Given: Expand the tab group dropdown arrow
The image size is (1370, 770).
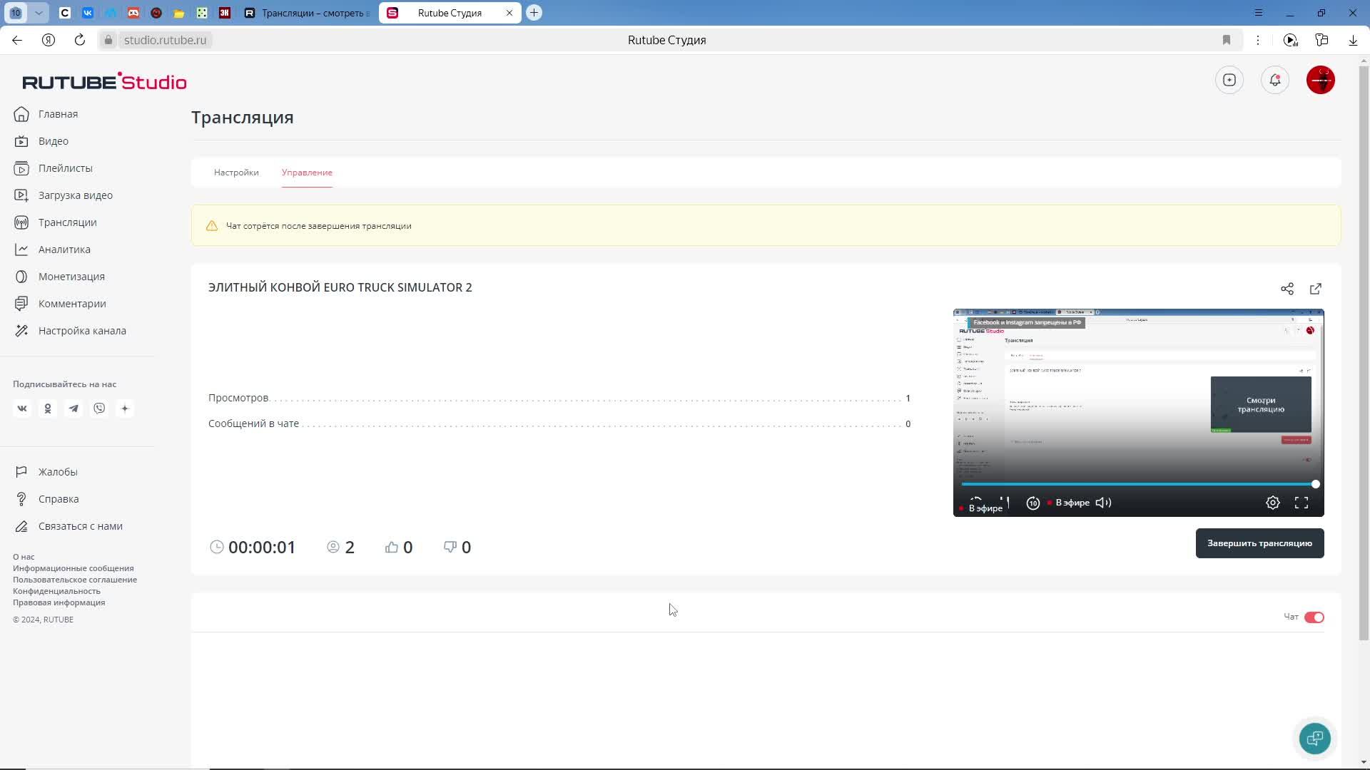Looking at the screenshot, I should 39,13.
